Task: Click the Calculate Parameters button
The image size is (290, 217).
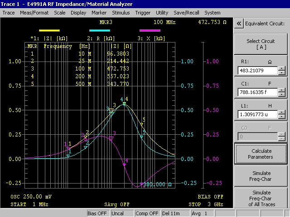Action: pos(261,154)
